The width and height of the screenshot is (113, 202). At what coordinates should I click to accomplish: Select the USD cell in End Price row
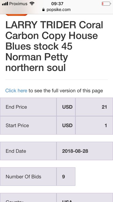point(66,107)
